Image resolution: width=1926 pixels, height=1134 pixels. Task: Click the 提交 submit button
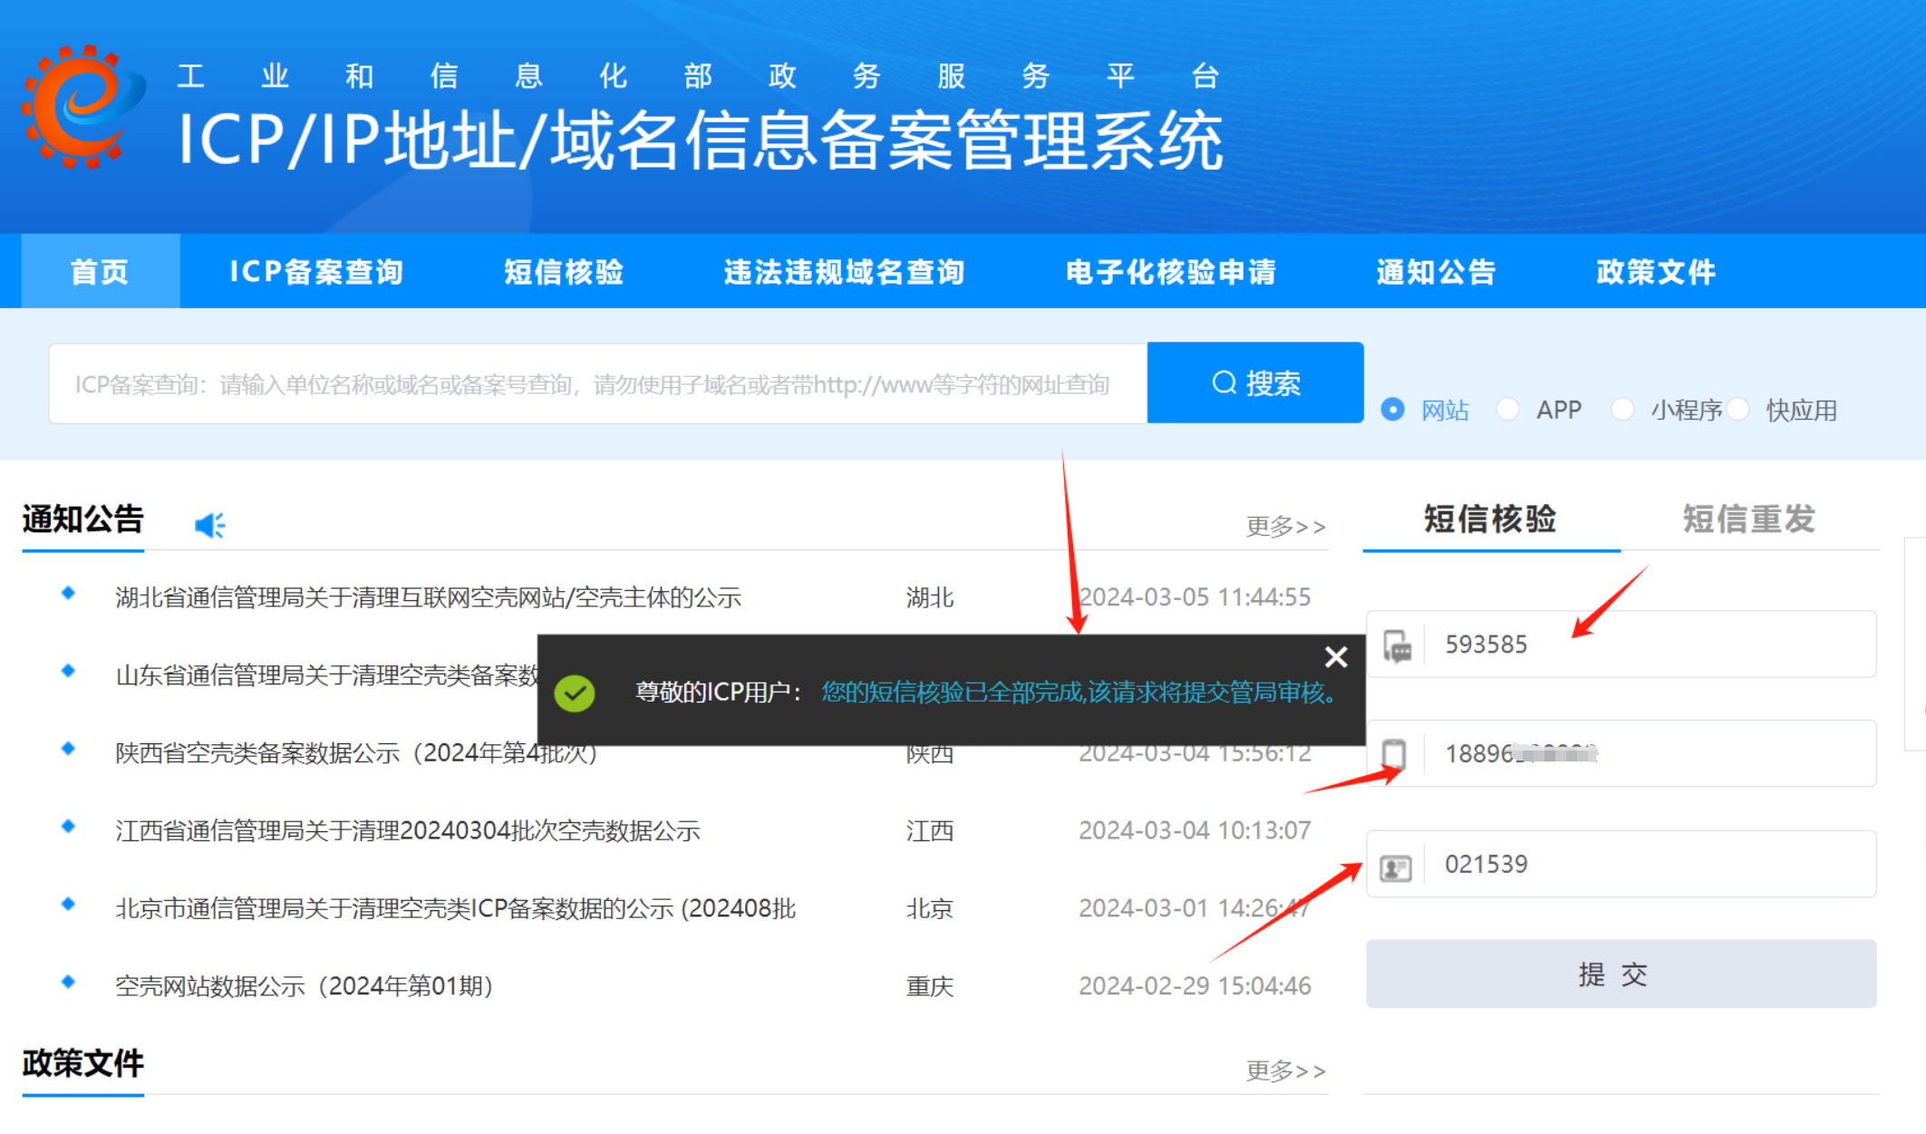click(x=1621, y=974)
